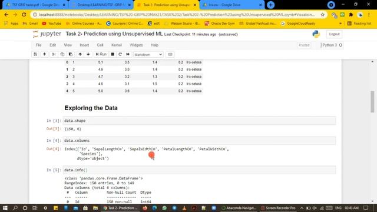Open File Explorer from the taskbar
The width and height of the screenshot is (377, 212).
(95, 208)
